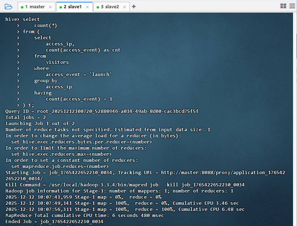Click the green status dot on slave1 tab
Image resolution: width=297 pixels, height=226 pixels.
[x=61, y=7]
